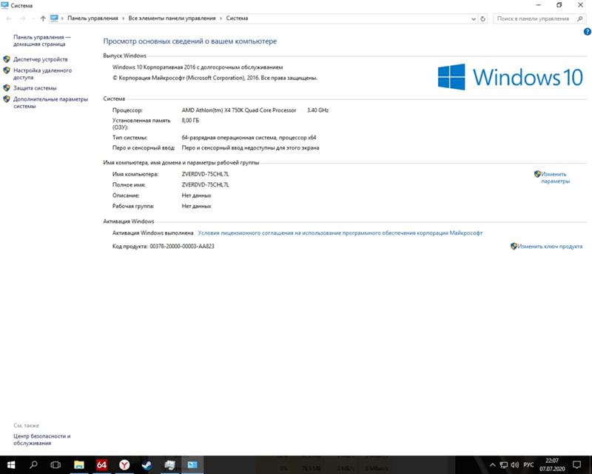Open File Explorer from taskbar

click(x=79, y=465)
